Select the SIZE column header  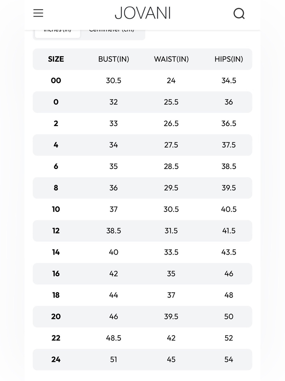(x=56, y=59)
